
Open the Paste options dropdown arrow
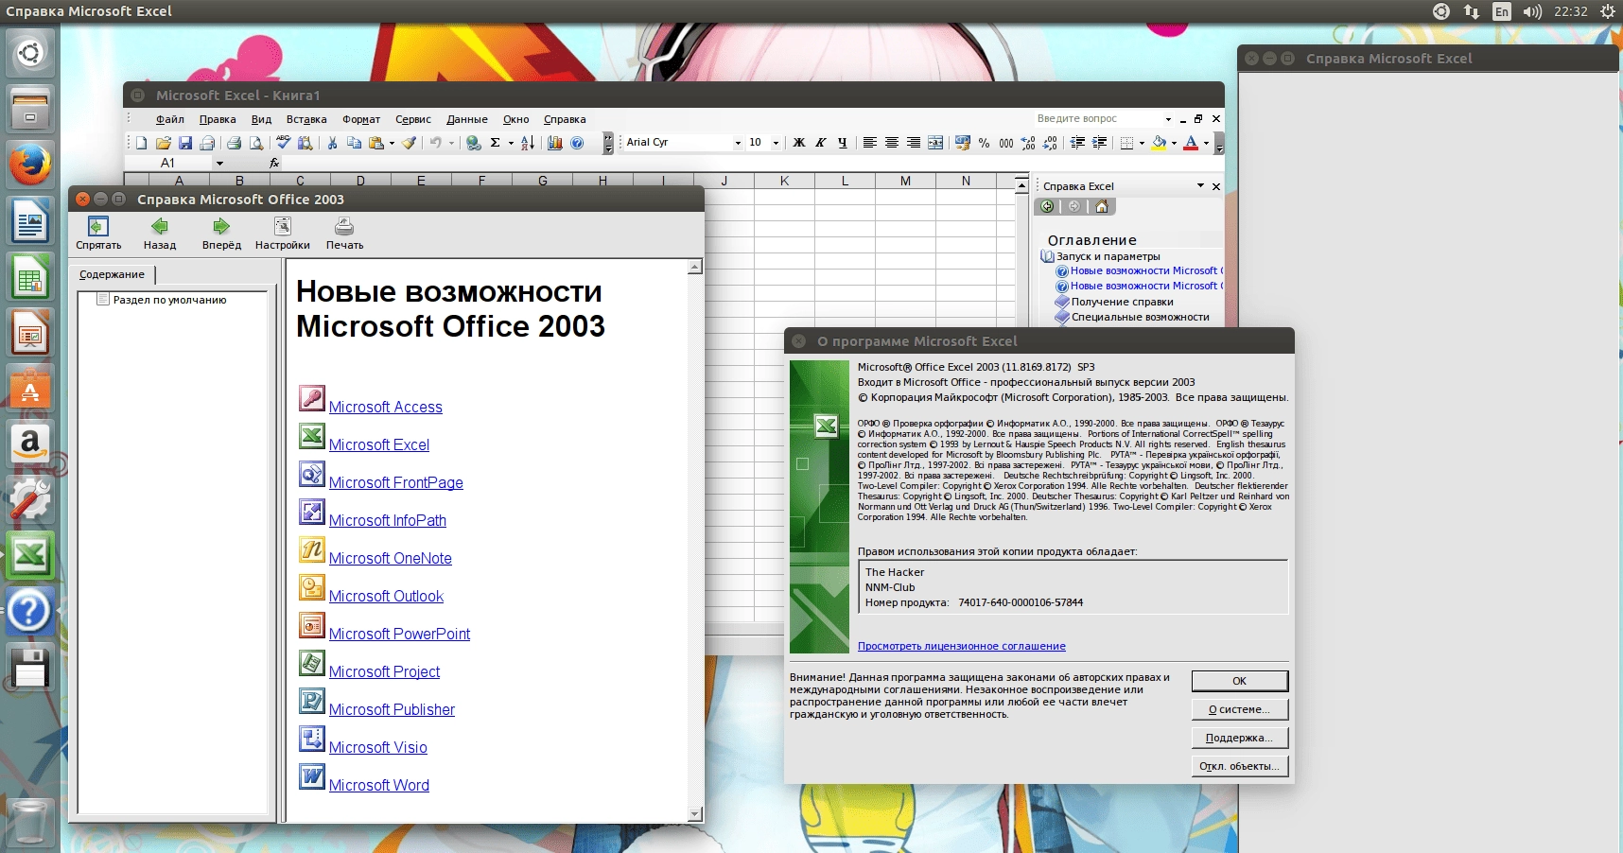pos(392,143)
